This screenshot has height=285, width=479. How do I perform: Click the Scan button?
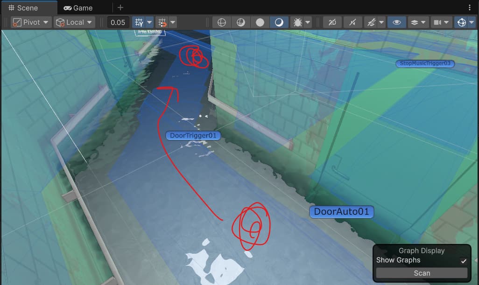[x=422, y=273]
